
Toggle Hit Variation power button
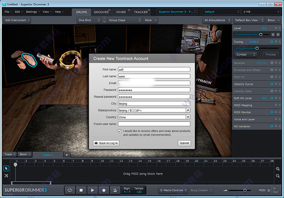[272, 126]
